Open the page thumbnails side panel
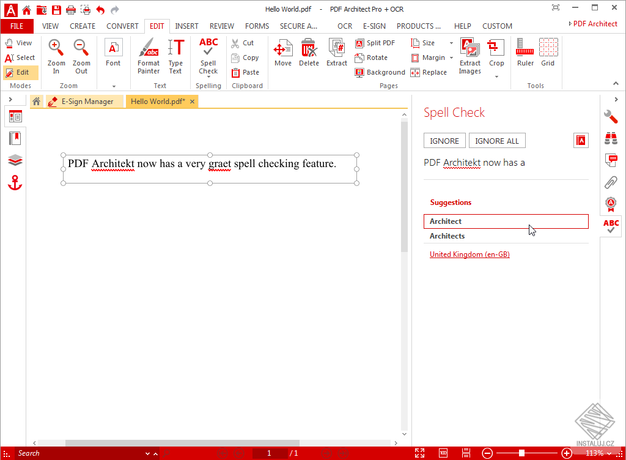Viewport: 626px width, 460px height. (15, 117)
